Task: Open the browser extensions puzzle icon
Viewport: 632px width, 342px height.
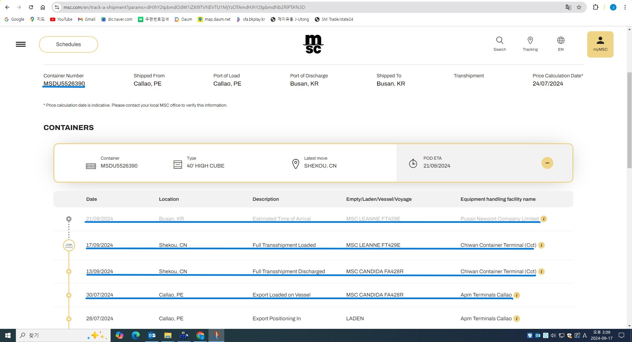Action: pos(595,7)
